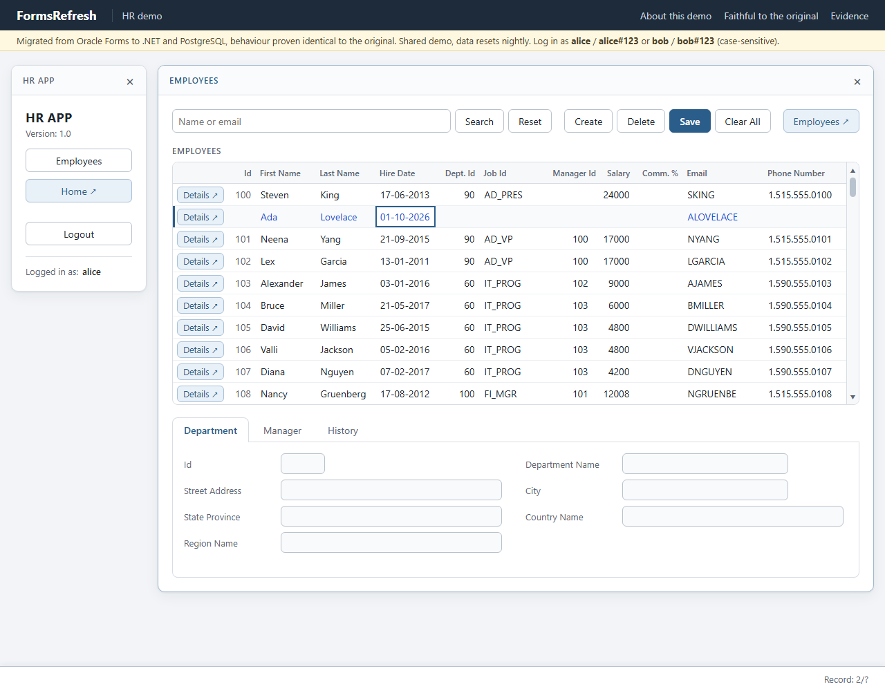This screenshot has width=885, height=691.
Task: Click Employees in the HR APP sidebar
Action: point(79,161)
